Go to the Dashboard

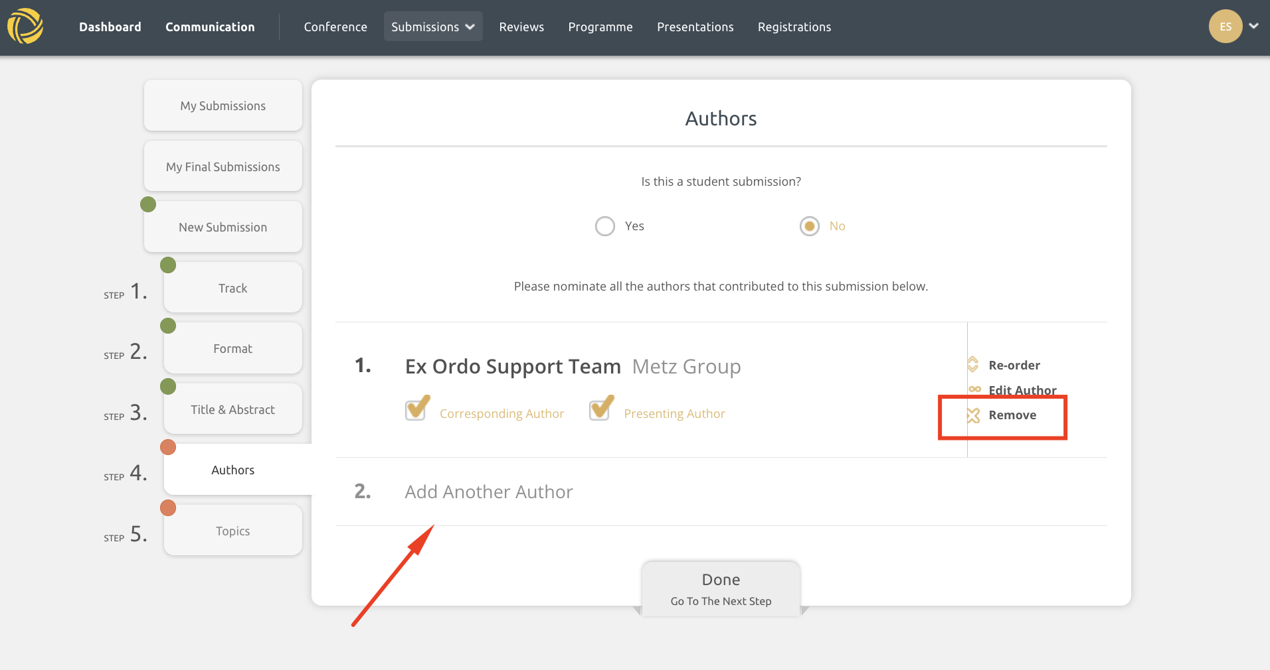pyautogui.click(x=110, y=27)
